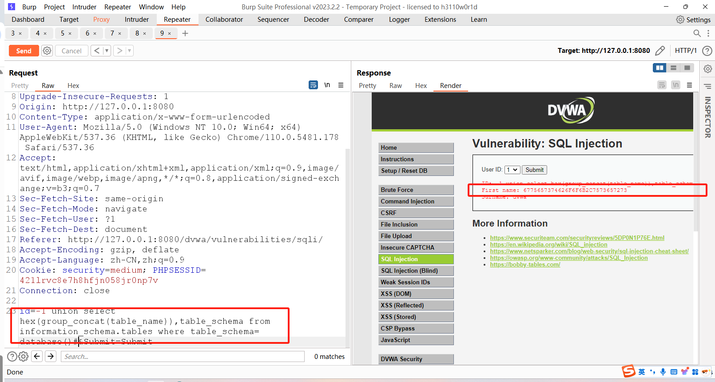715x382 pixels.
Task: Open search settings gear below request
Action: click(x=24, y=356)
